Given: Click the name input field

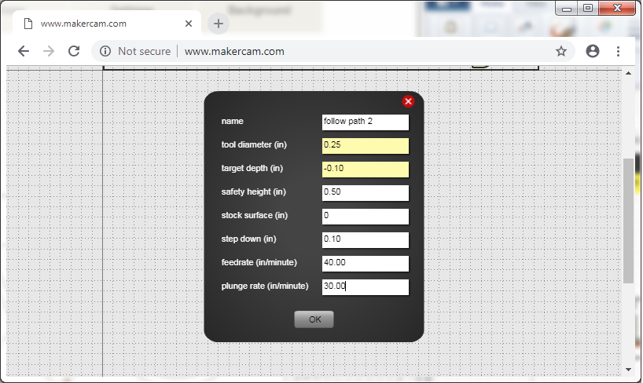Looking at the screenshot, I should click(366, 122).
